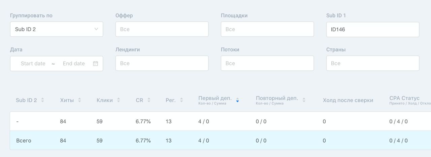Sort table by Хиты column arrows
Image resolution: width=431 pixels, height=157 pixels.
tap(79, 100)
